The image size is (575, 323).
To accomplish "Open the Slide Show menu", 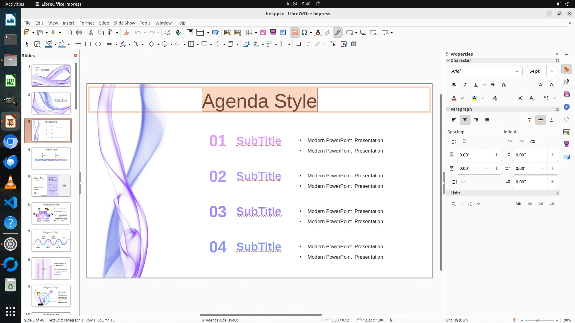I will (124, 23).
